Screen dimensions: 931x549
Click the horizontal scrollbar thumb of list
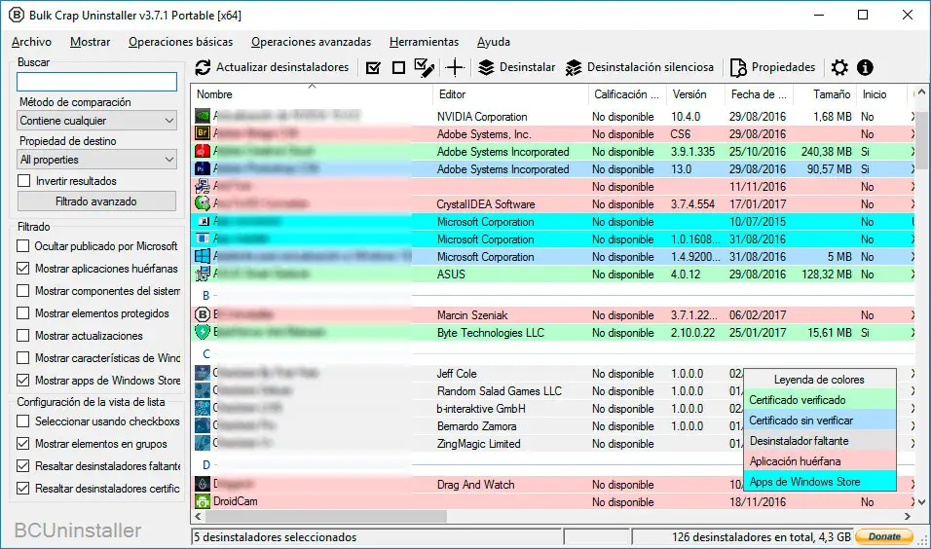tap(326, 516)
